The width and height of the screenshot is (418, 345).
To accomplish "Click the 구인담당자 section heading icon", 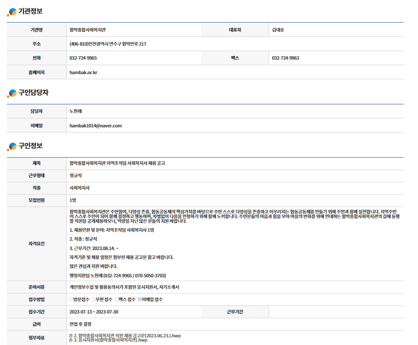I will pos(12,93).
